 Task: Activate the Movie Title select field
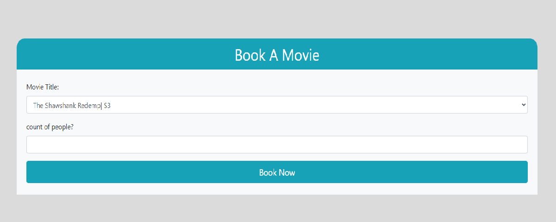277,105
